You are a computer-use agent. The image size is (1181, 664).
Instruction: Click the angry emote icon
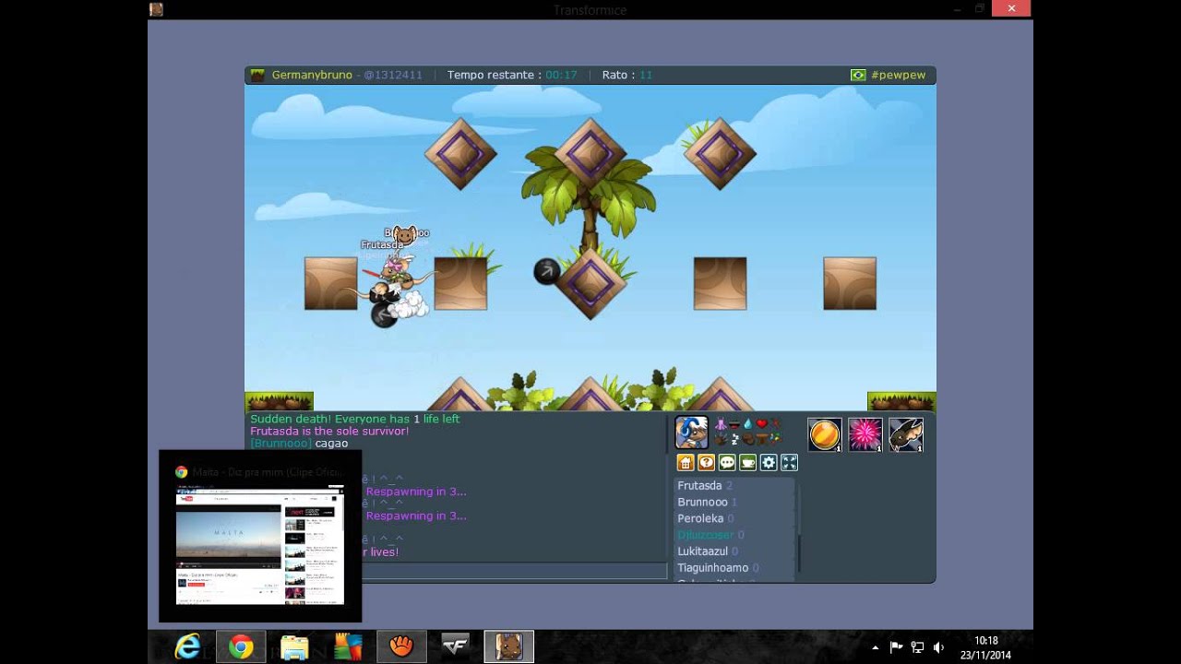(776, 423)
